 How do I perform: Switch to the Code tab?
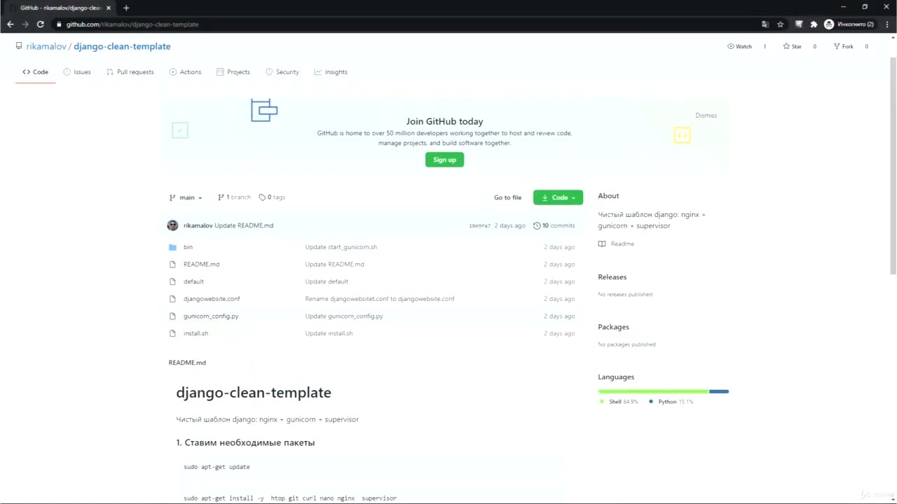click(36, 72)
